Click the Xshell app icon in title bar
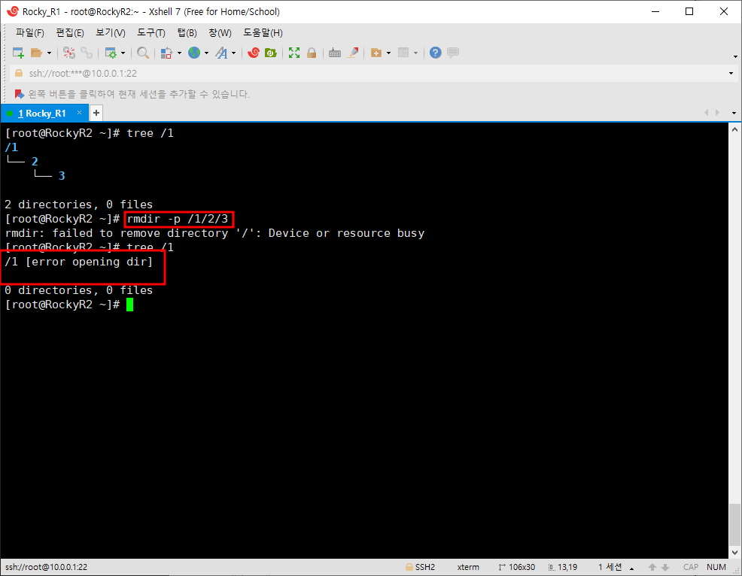 [x=13, y=11]
